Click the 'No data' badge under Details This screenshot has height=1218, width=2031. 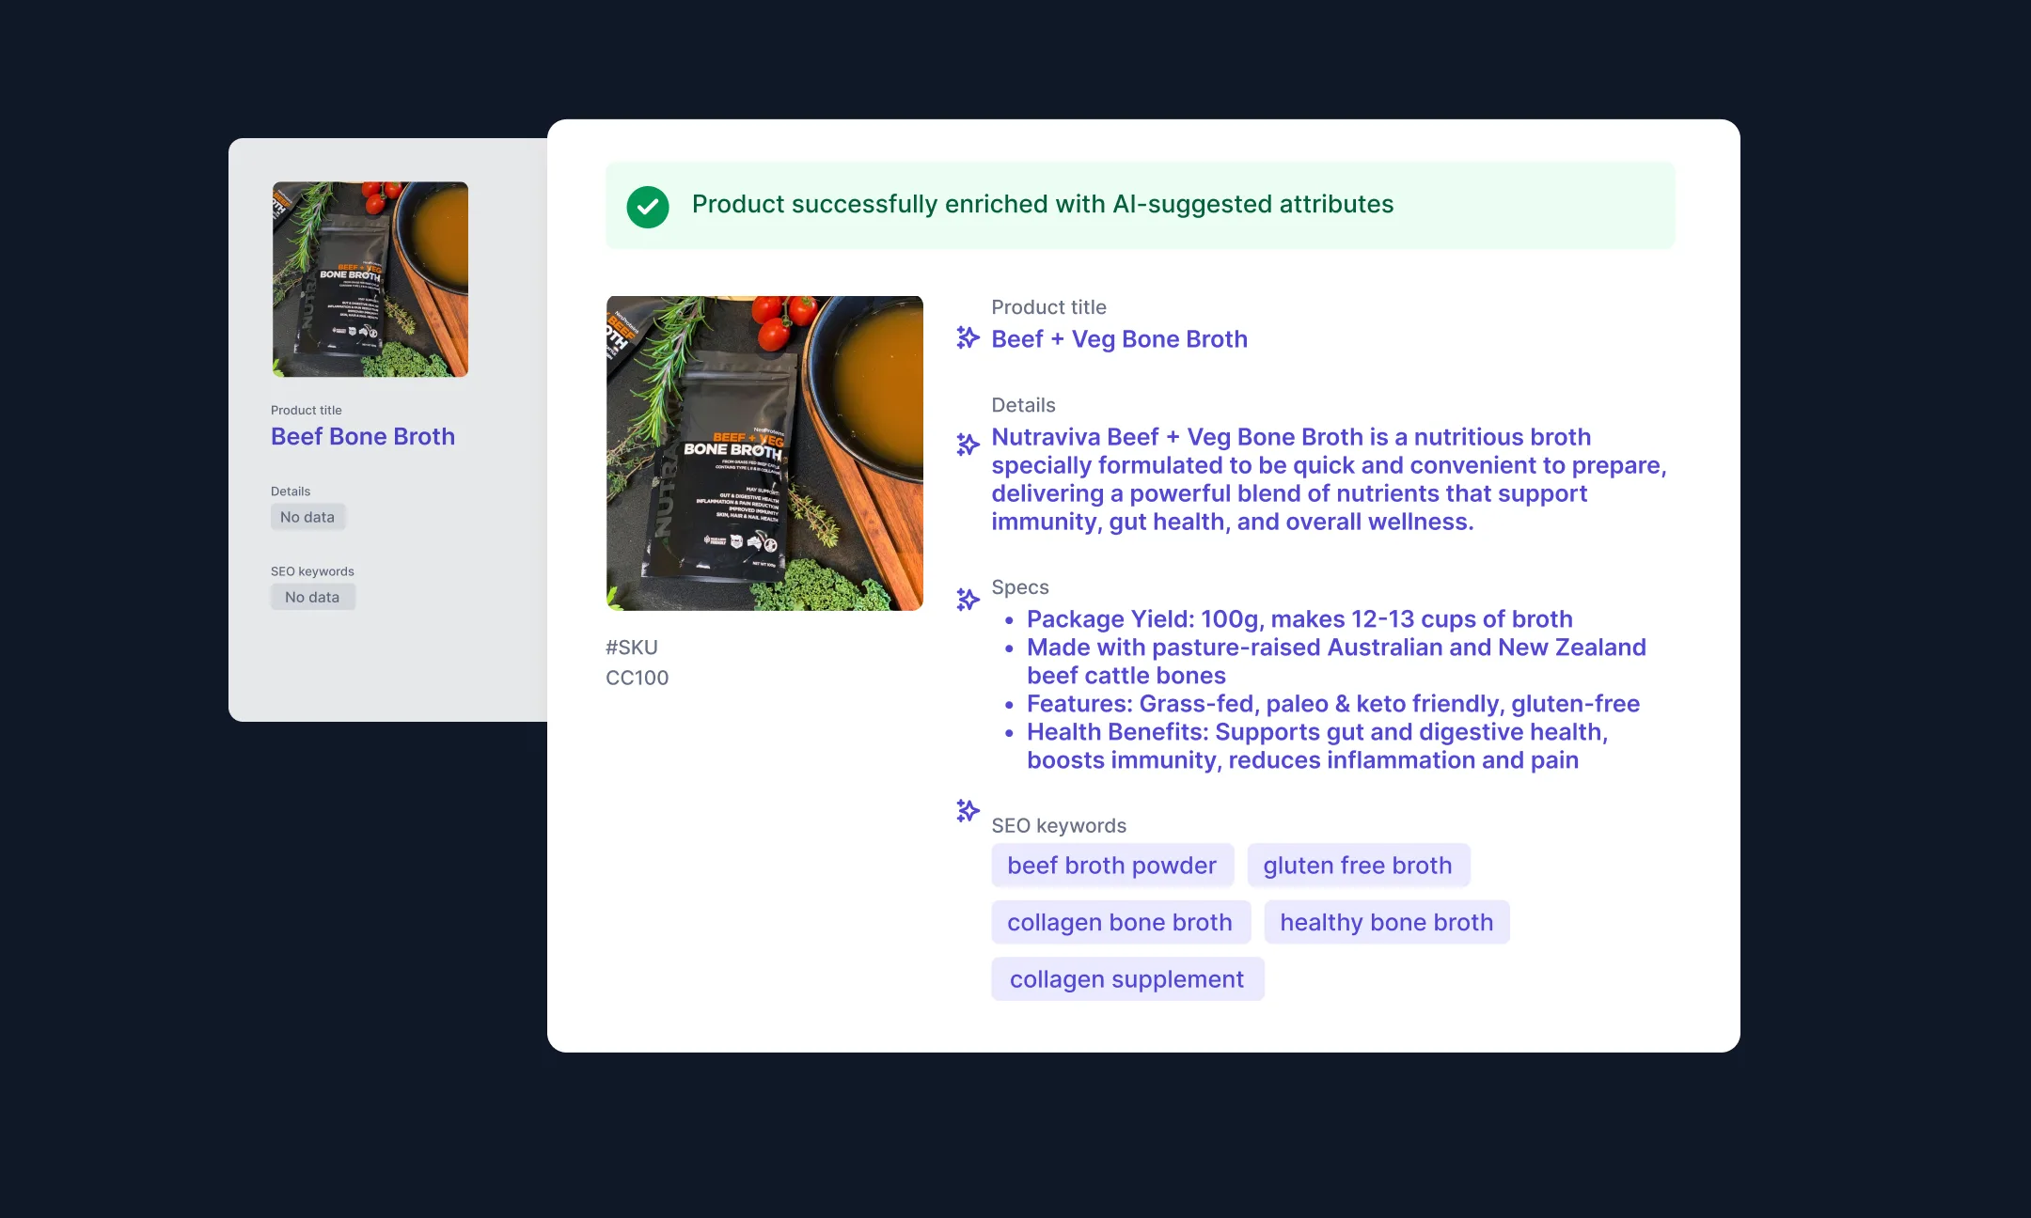click(307, 517)
